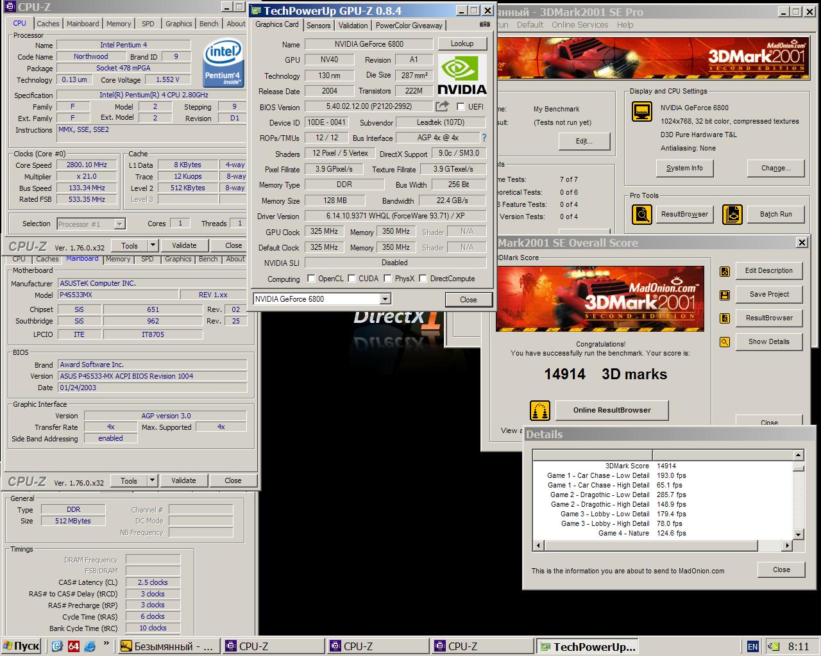Open the Start menu (Пуск)
This screenshot has width=821, height=656.
tap(21, 646)
